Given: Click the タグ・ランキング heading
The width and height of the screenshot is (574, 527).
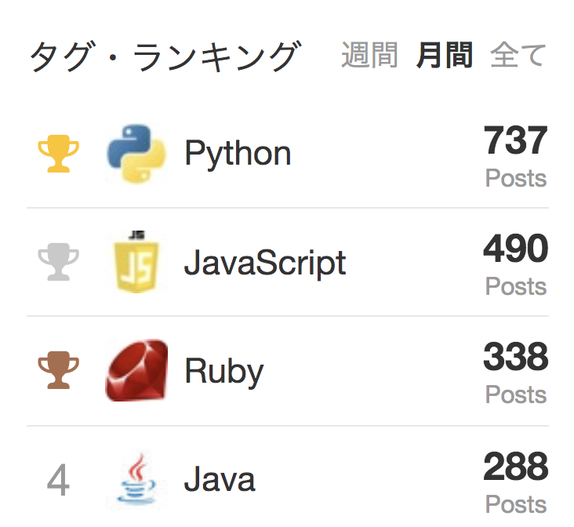Looking at the screenshot, I should tap(165, 56).
